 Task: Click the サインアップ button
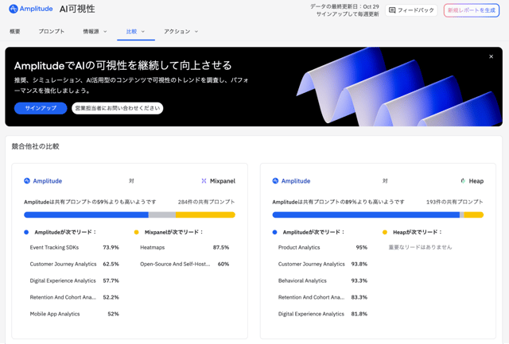coord(40,108)
